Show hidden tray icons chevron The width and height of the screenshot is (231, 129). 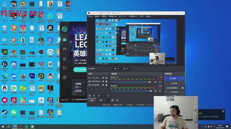203,126
